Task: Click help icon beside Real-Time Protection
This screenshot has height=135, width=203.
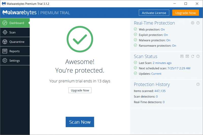Action: click(x=198, y=23)
